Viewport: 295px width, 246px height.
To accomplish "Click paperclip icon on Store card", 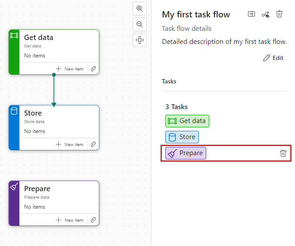I will click(x=93, y=144).
